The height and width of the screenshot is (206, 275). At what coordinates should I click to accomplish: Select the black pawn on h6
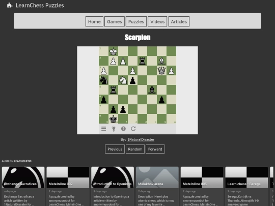click(x=104, y=100)
